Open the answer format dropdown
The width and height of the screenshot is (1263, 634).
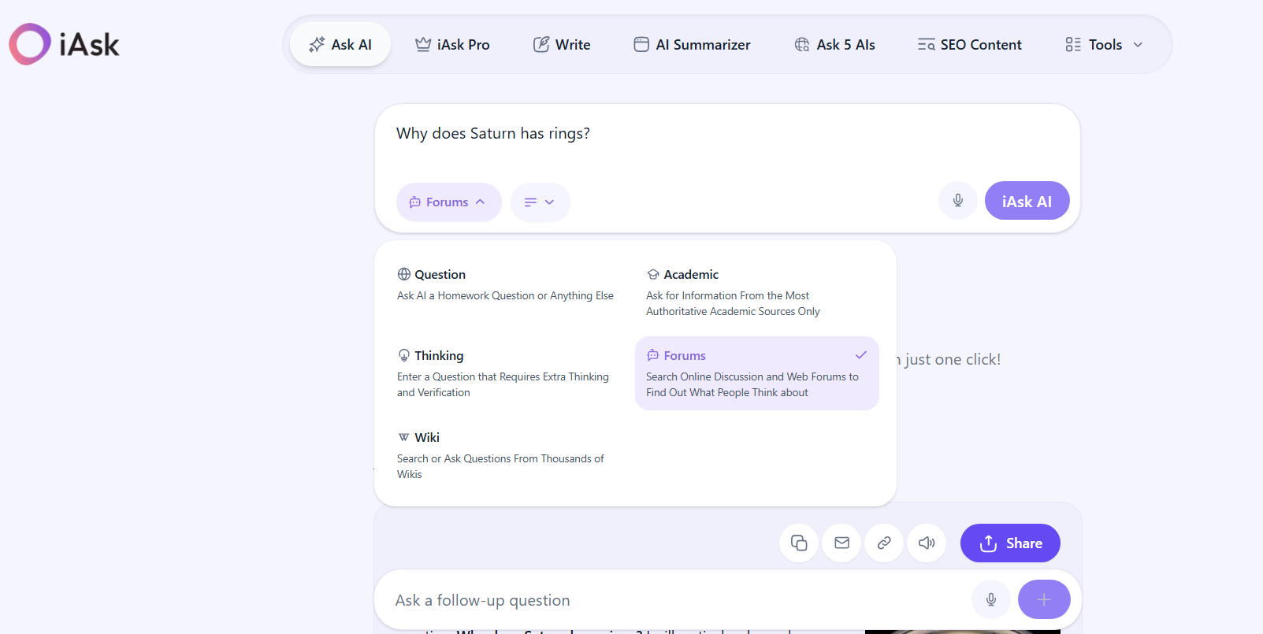pyautogui.click(x=540, y=202)
